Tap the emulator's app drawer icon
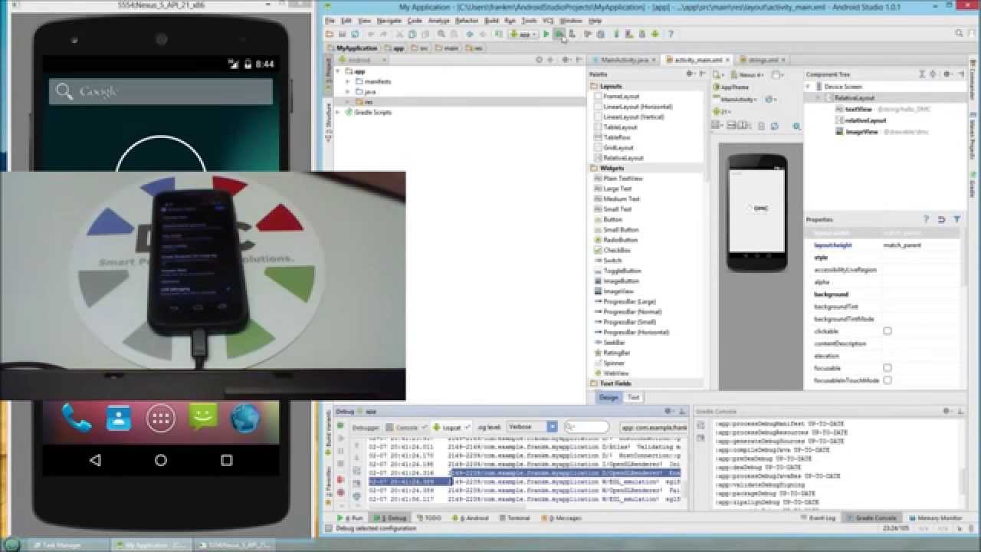981x552 pixels. click(x=160, y=419)
